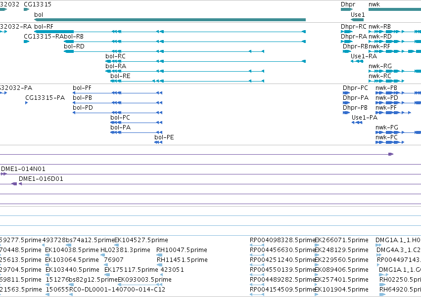This screenshot has height=297, width=421.
Task: Click EST RP004550139.5prime
Action: click(282, 270)
